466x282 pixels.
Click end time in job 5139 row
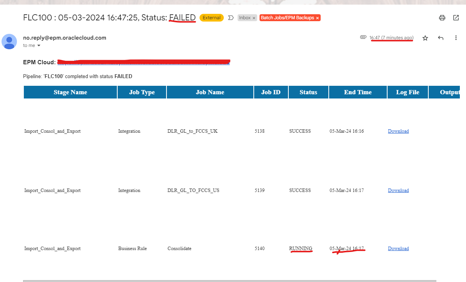(347, 190)
